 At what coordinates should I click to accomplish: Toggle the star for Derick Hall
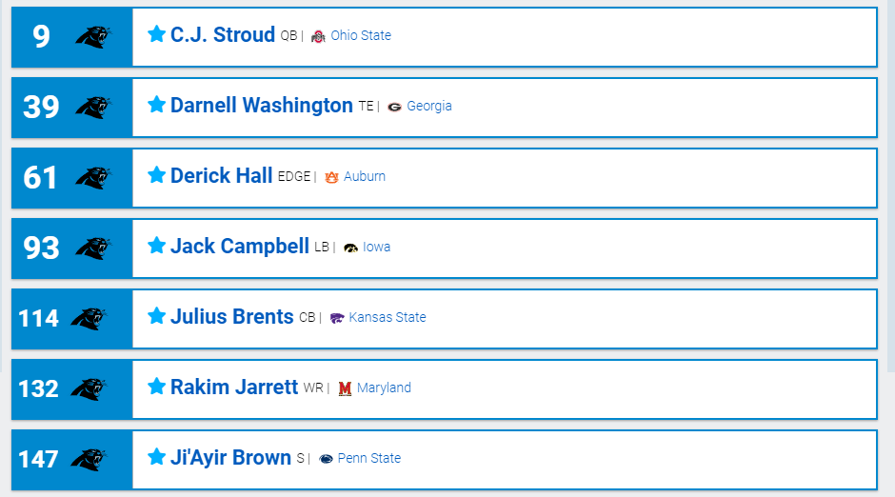click(157, 175)
